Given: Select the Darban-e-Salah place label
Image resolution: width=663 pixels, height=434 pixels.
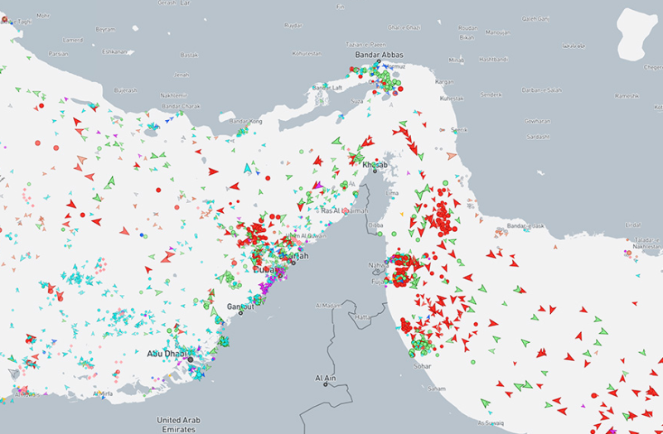Looking at the screenshot, I should [x=541, y=89].
